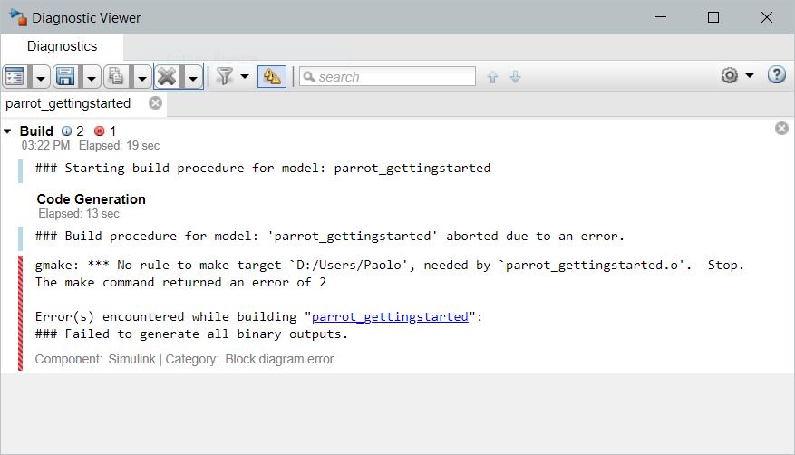Image resolution: width=795 pixels, height=455 pixels.
Task: Click the Copy diagnostics icon
Action: click(x=116, y=77)
